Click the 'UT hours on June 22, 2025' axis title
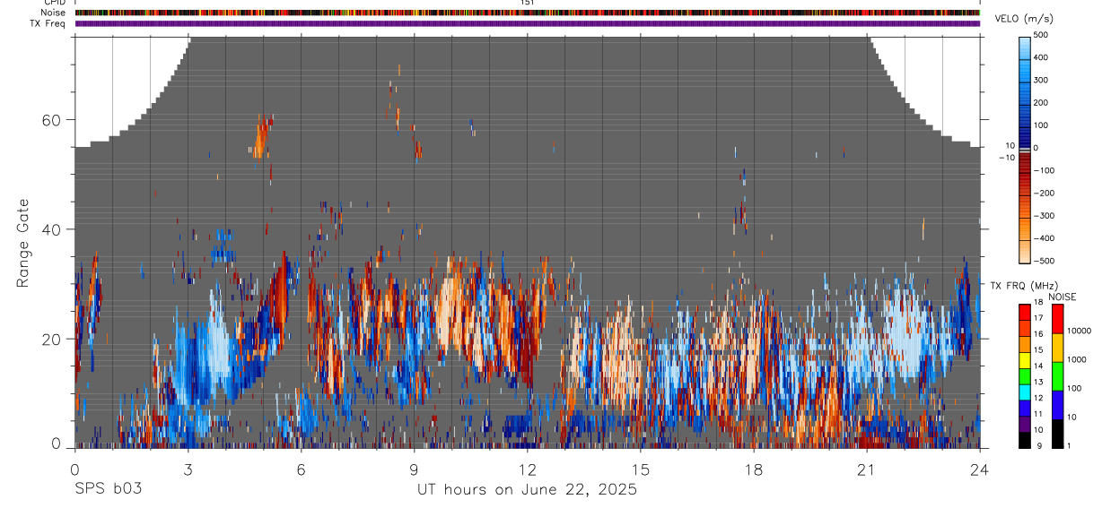 click(527, 489)
